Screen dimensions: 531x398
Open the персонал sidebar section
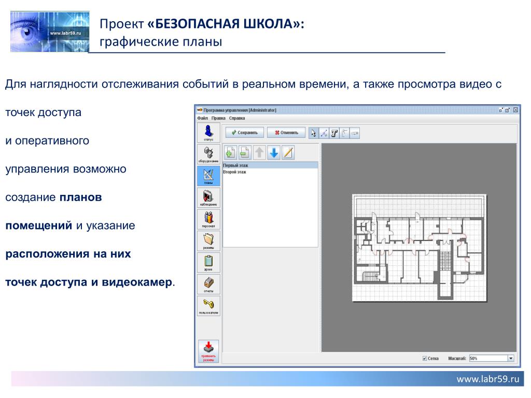(208, 219)
